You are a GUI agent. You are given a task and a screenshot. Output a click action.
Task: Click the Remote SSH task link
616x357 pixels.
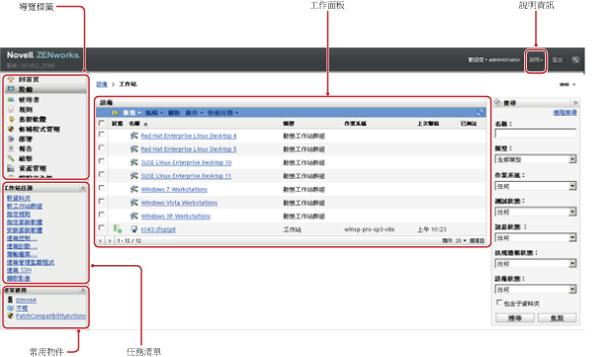(19, 271)
